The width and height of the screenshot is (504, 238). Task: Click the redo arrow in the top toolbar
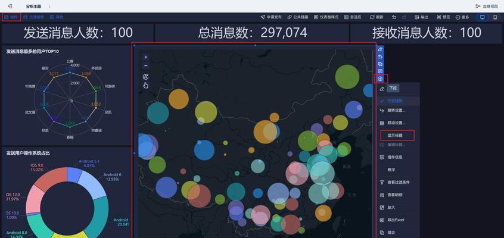click(x=405, y=17)
